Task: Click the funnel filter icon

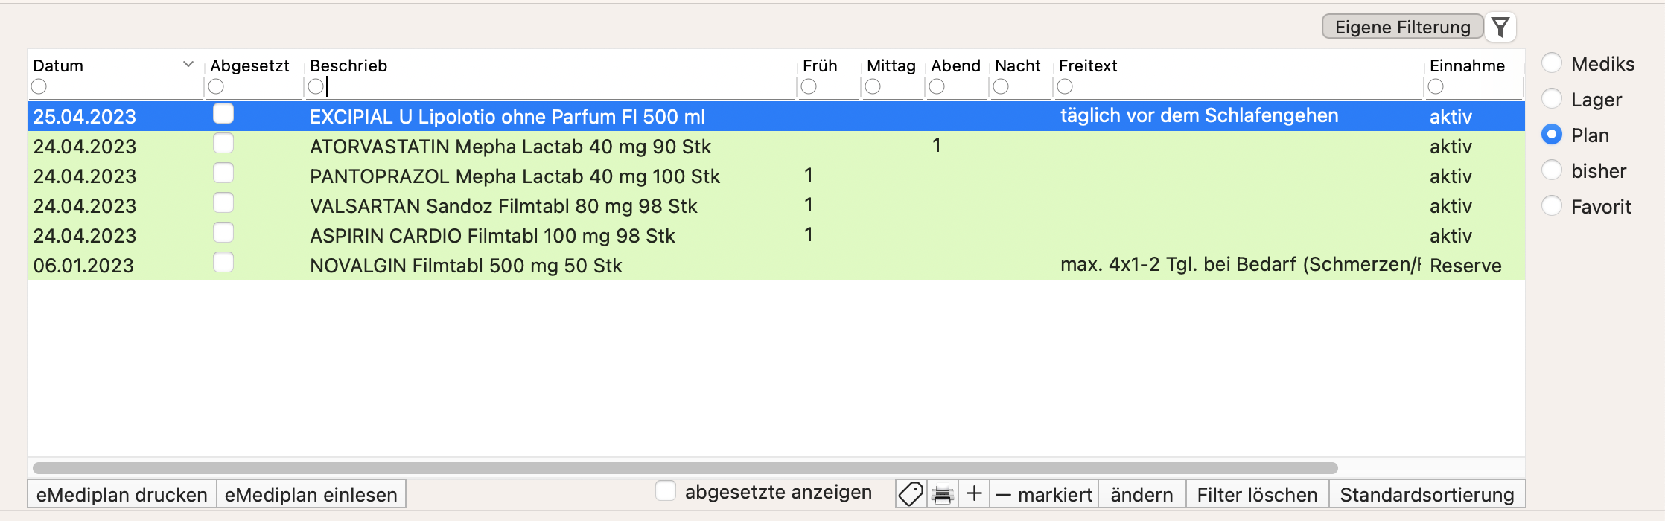Action: click(x=1500, y=28)
